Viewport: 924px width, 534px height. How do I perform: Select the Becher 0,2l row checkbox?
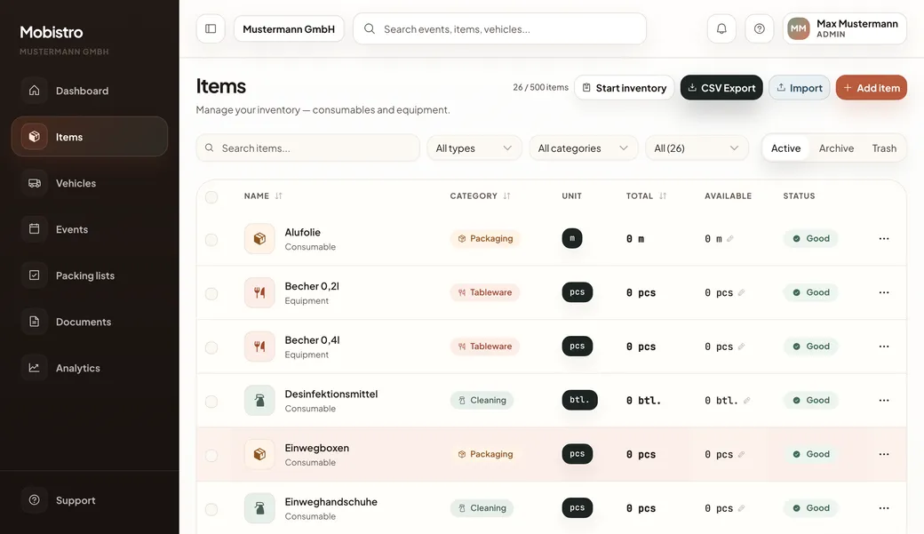(x=211, y=293)
